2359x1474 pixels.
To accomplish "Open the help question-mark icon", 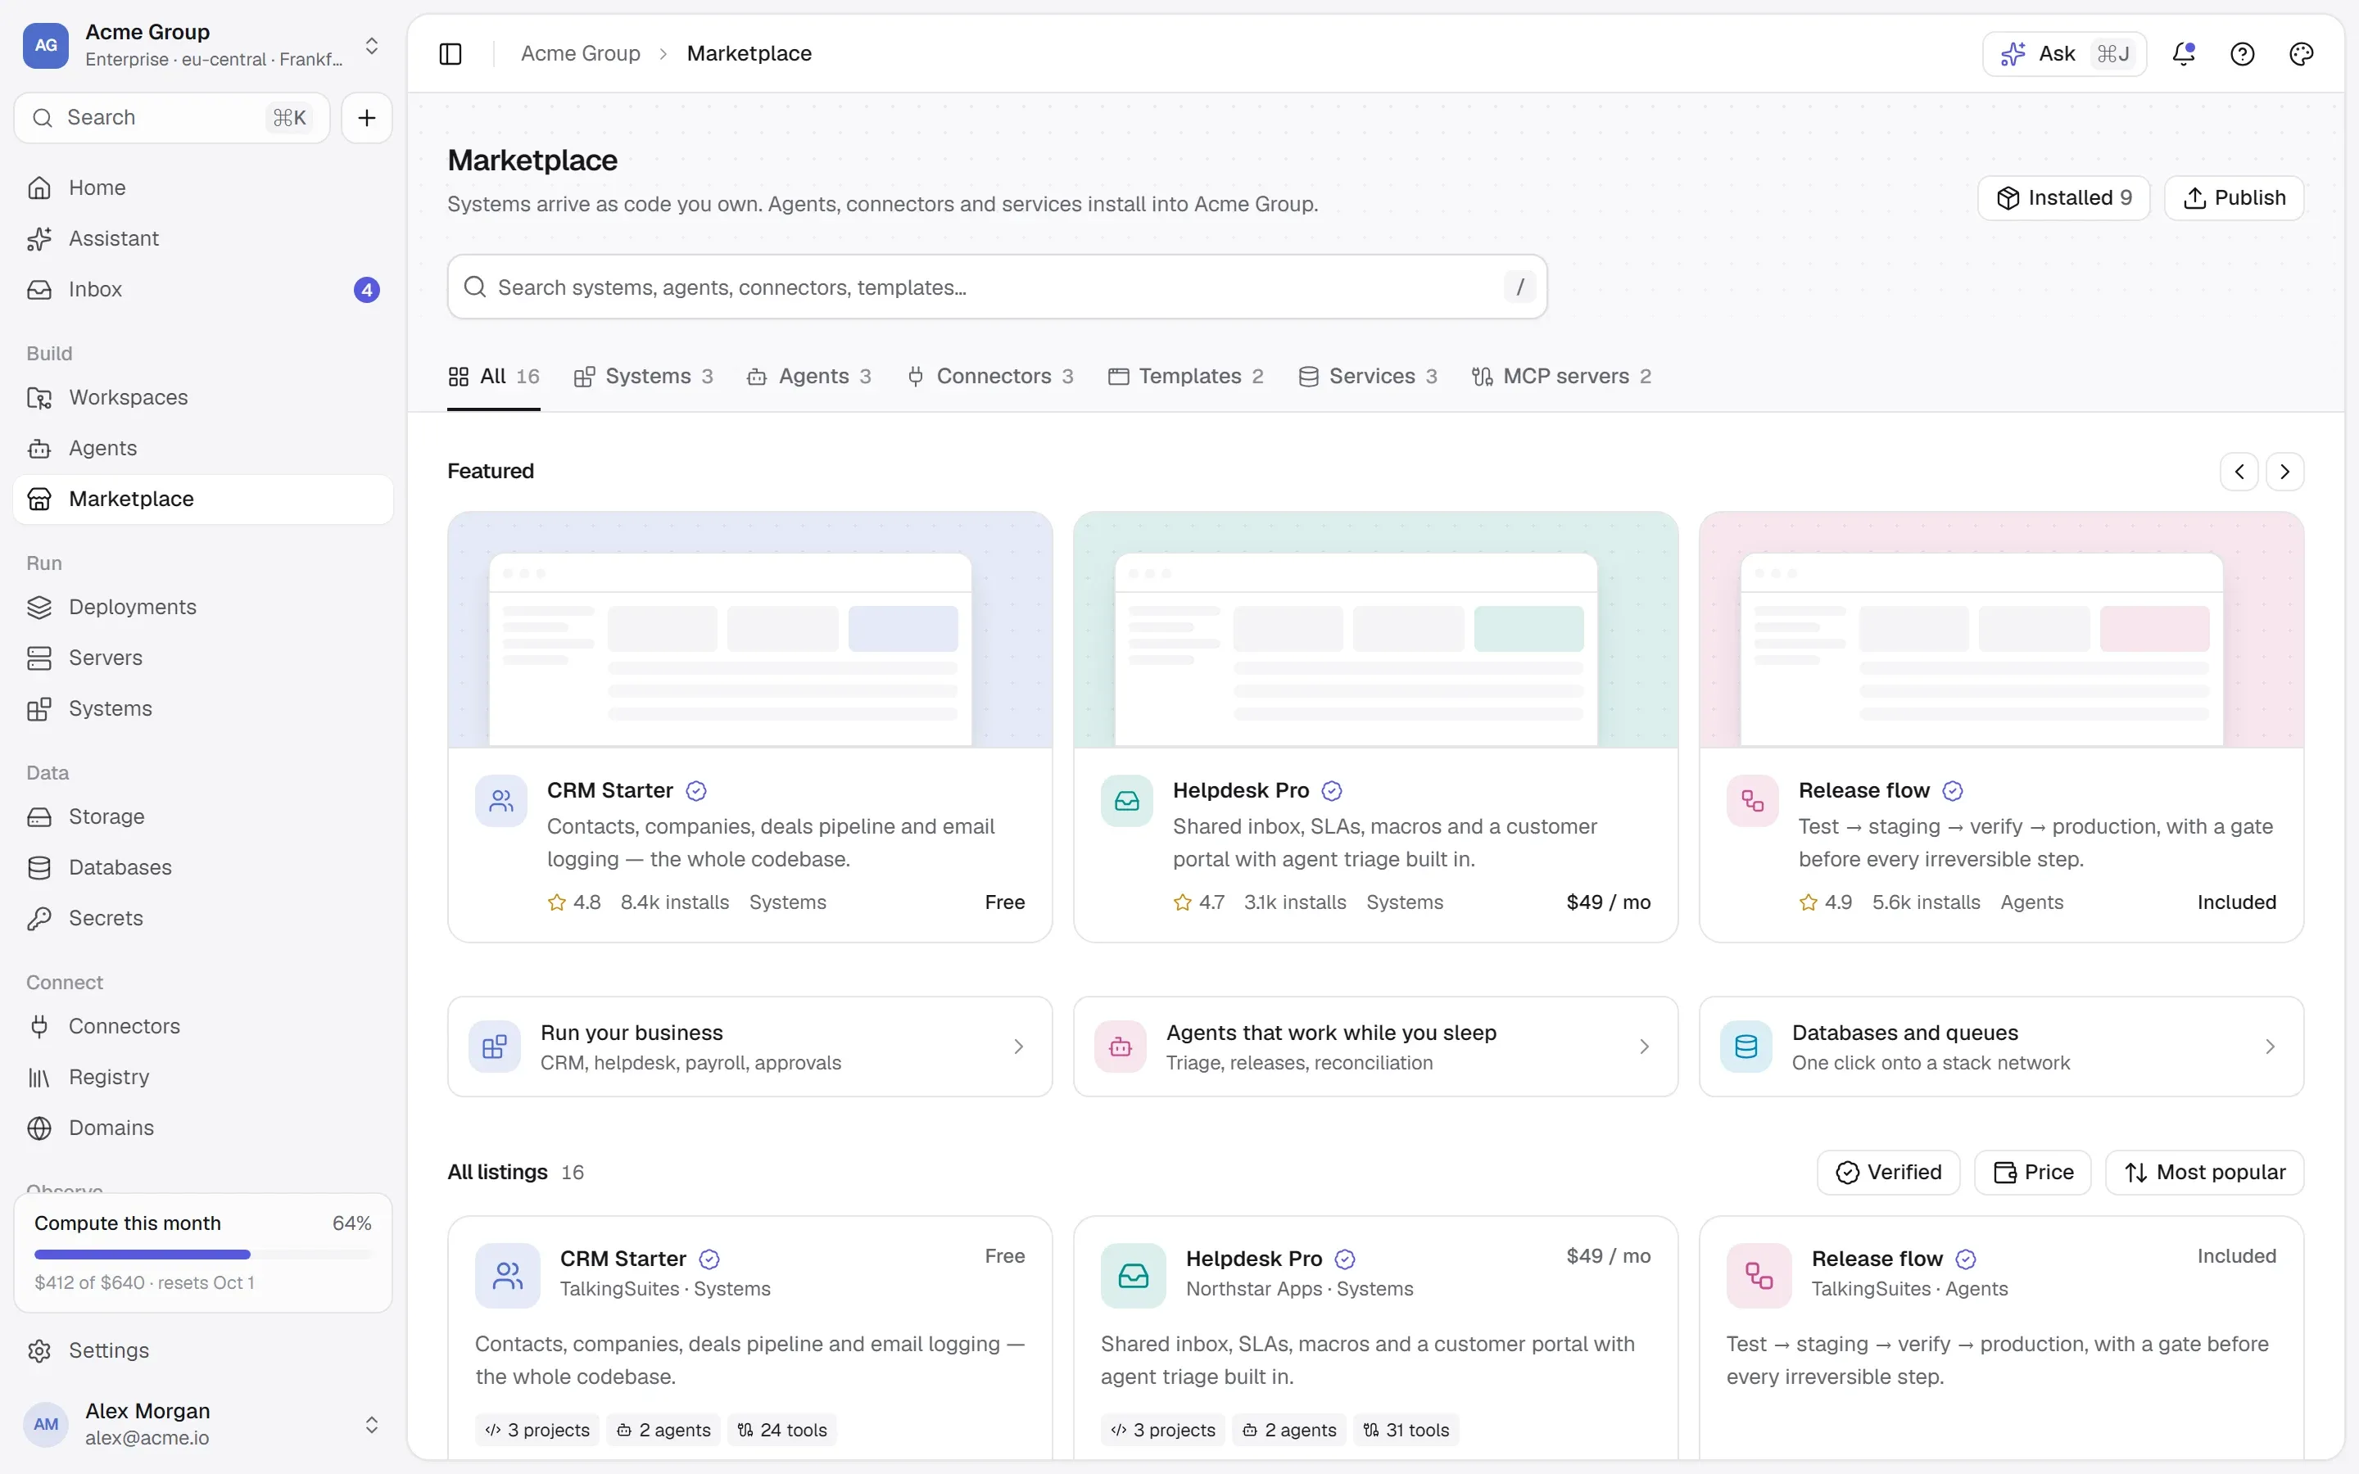I will 2242,53.
